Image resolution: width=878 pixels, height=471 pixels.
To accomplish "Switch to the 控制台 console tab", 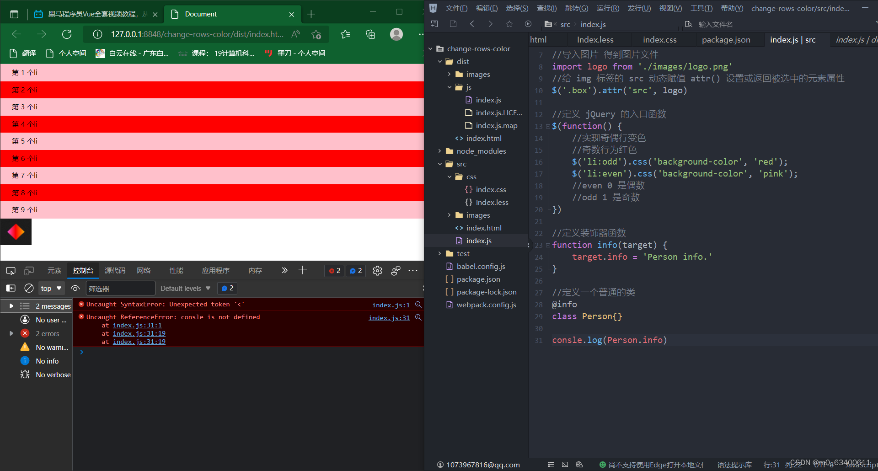I will (x=83, y=270).
